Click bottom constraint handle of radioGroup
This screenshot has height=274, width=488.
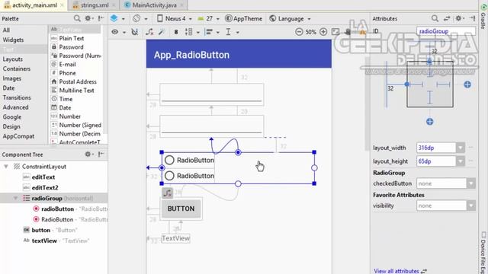pos(238,183)
